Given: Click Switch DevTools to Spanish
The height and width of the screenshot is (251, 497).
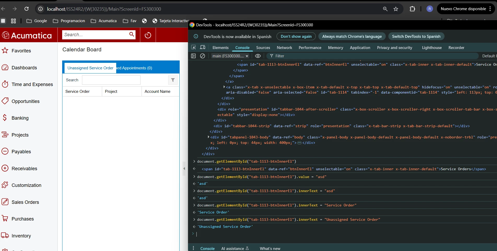Looking at the screenshot, I should (x=416, y=36).
